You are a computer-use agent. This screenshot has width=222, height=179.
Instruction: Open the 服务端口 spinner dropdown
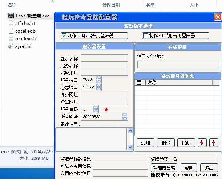[x=99, y=79]
